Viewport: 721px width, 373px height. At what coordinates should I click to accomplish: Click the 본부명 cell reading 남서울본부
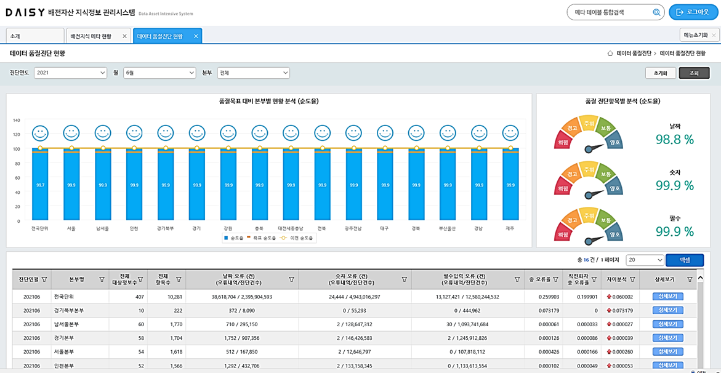tap(80, 324)
